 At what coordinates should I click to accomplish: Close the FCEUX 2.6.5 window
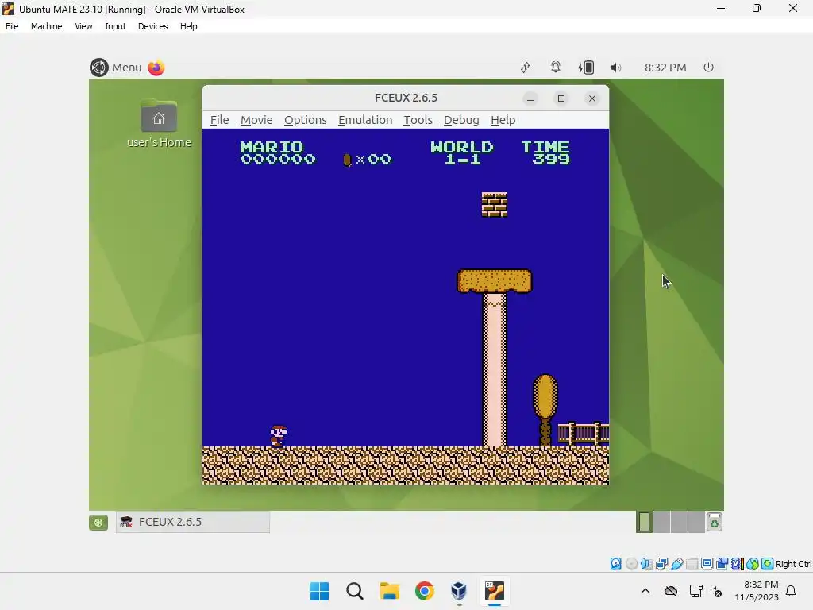pyautogui.click(x=592, y=98)
